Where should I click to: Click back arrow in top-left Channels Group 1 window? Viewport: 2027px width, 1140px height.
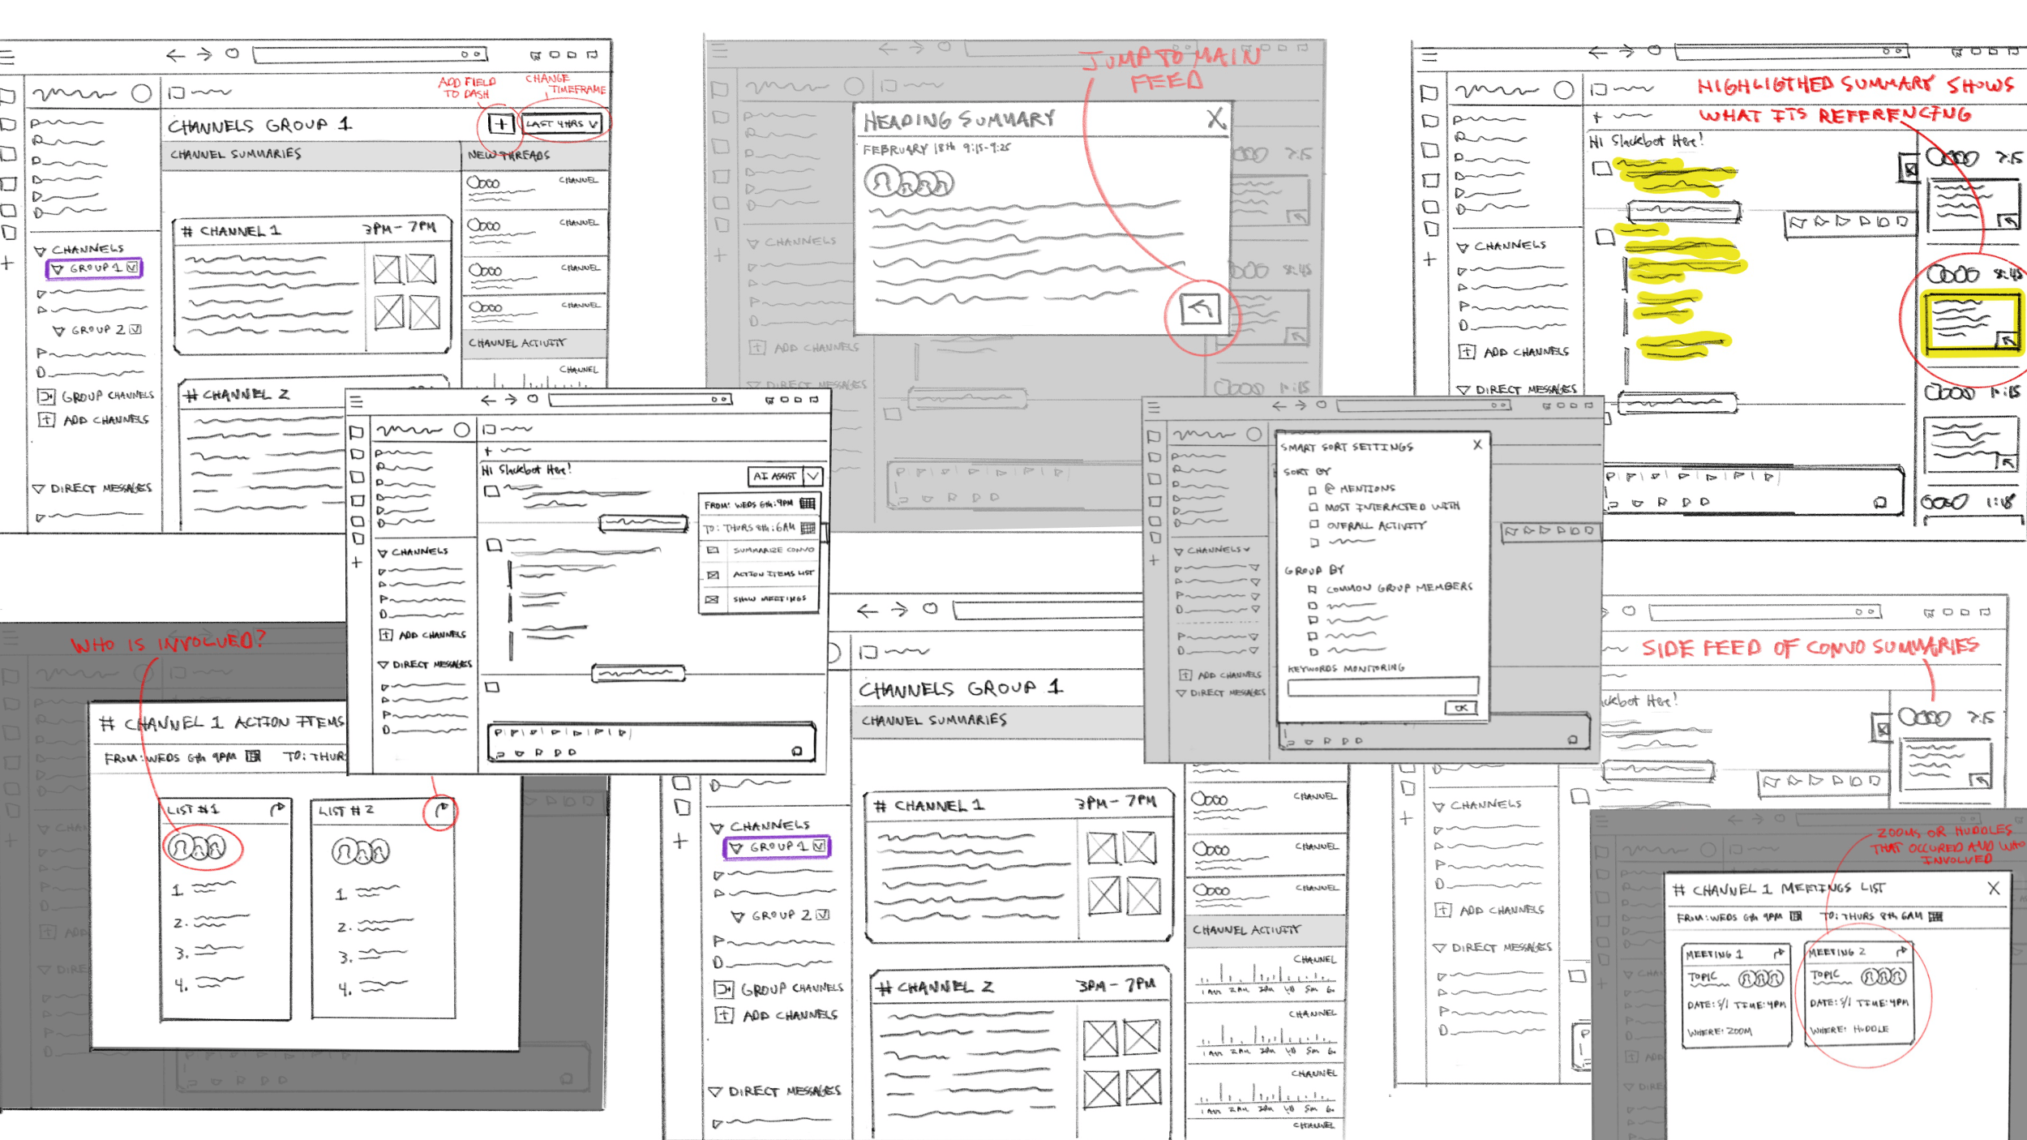click(175, 55)
